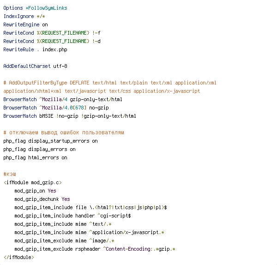Select the 'BrowserMatch ^Mozilla/4 gzip-only-text/html' line
The height and width of the screenshot is (265, 277).
[63, 99]
